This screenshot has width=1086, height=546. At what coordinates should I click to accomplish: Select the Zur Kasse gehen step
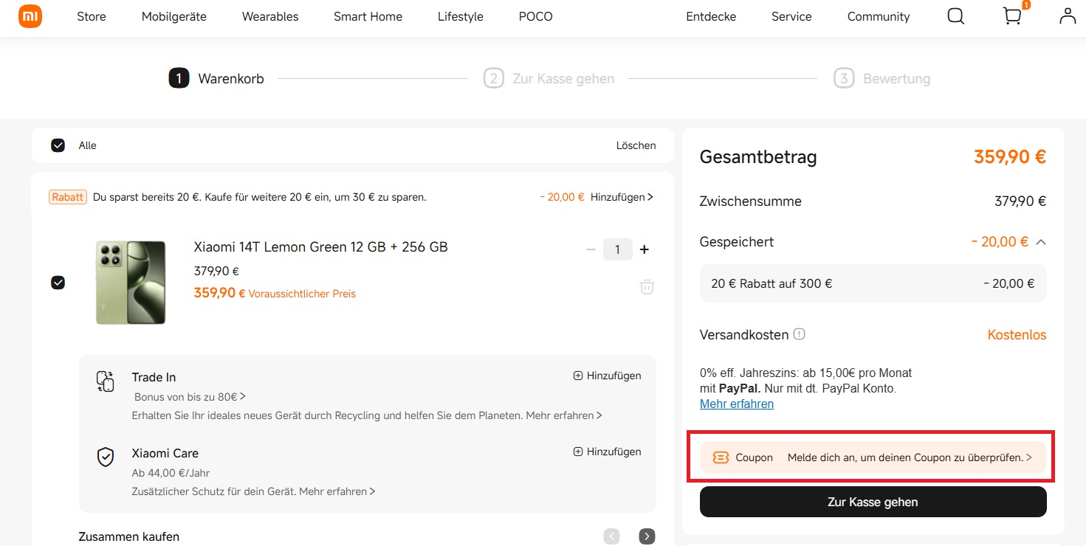549,78
